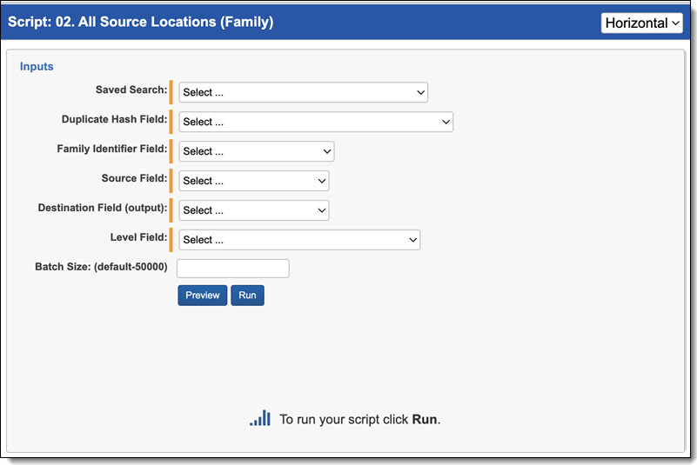The width and height of the screenshot is (697, 465).
Task: Click the orange required marker beside Saved Search
Action: coord(171,92)
